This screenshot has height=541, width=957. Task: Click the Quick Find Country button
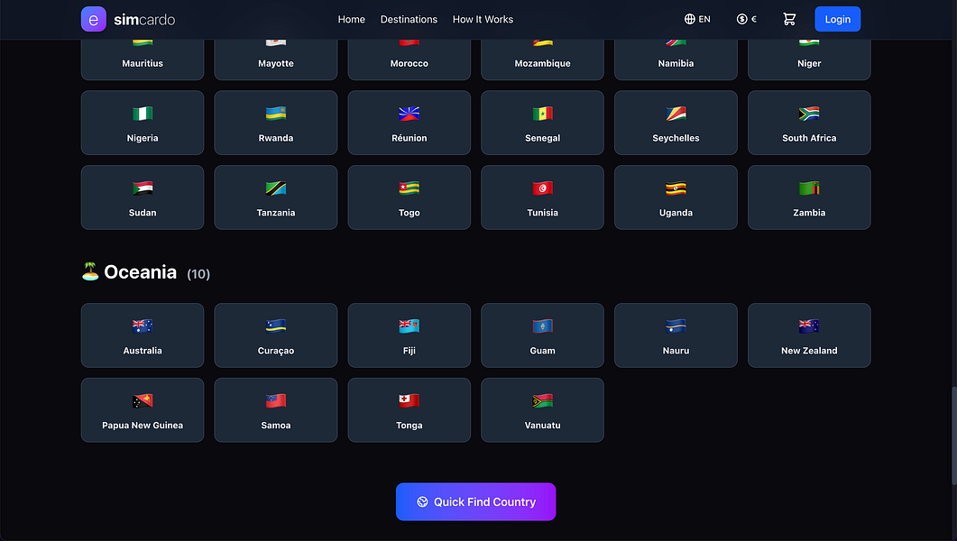pos(475,502)
